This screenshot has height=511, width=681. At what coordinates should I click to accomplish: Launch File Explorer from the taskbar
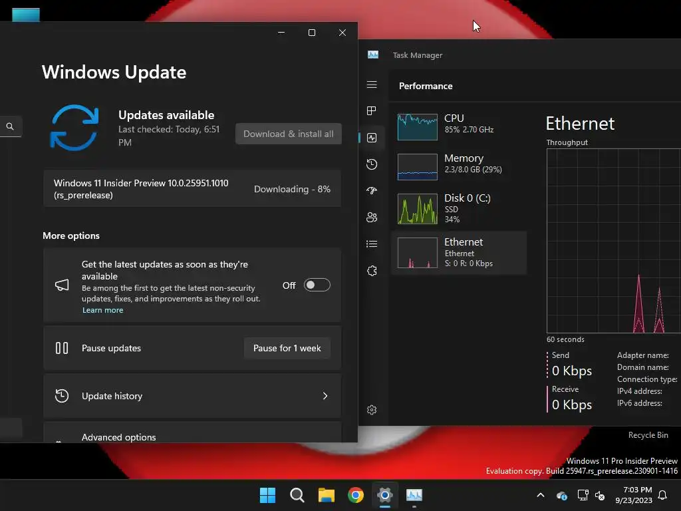[326, 495]
